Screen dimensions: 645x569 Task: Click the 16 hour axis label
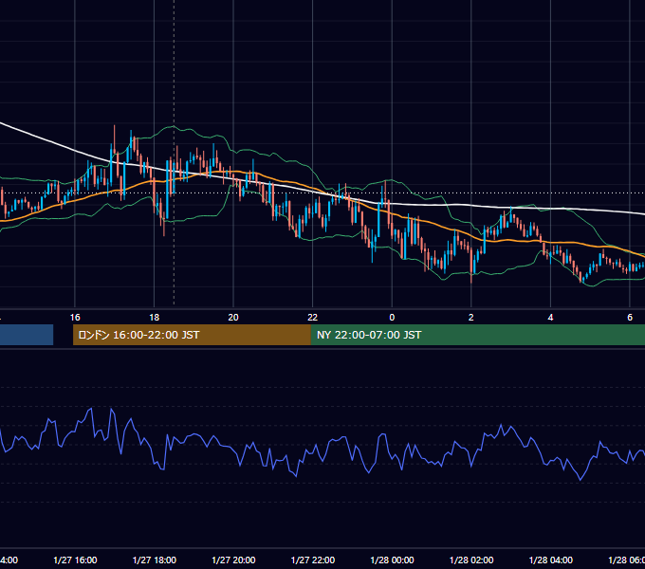point(75,318)
